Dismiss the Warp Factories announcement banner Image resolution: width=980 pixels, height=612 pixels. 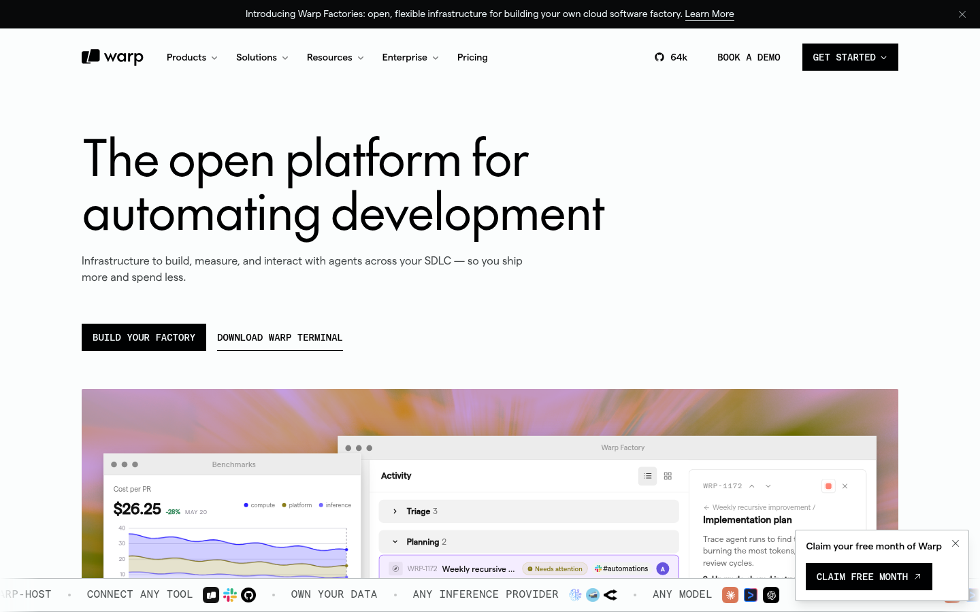(962, 14)
